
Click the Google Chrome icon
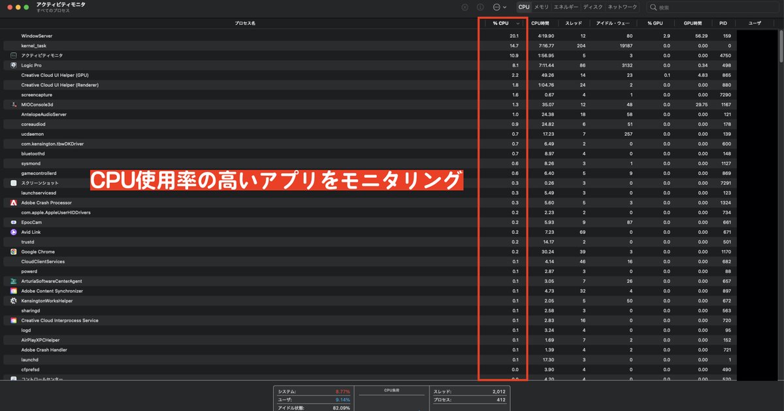point(14,252)
